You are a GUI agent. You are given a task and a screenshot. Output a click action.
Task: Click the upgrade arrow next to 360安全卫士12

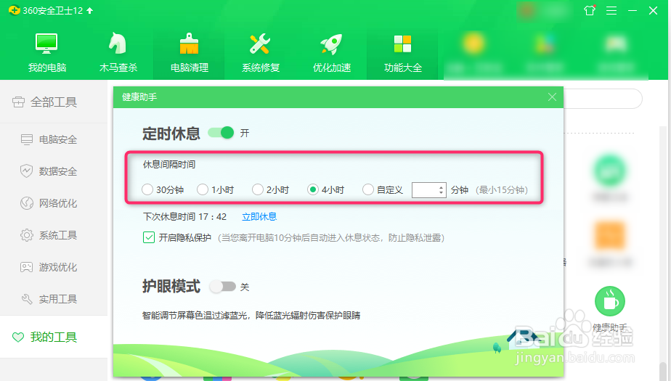[x=90, y=11]
